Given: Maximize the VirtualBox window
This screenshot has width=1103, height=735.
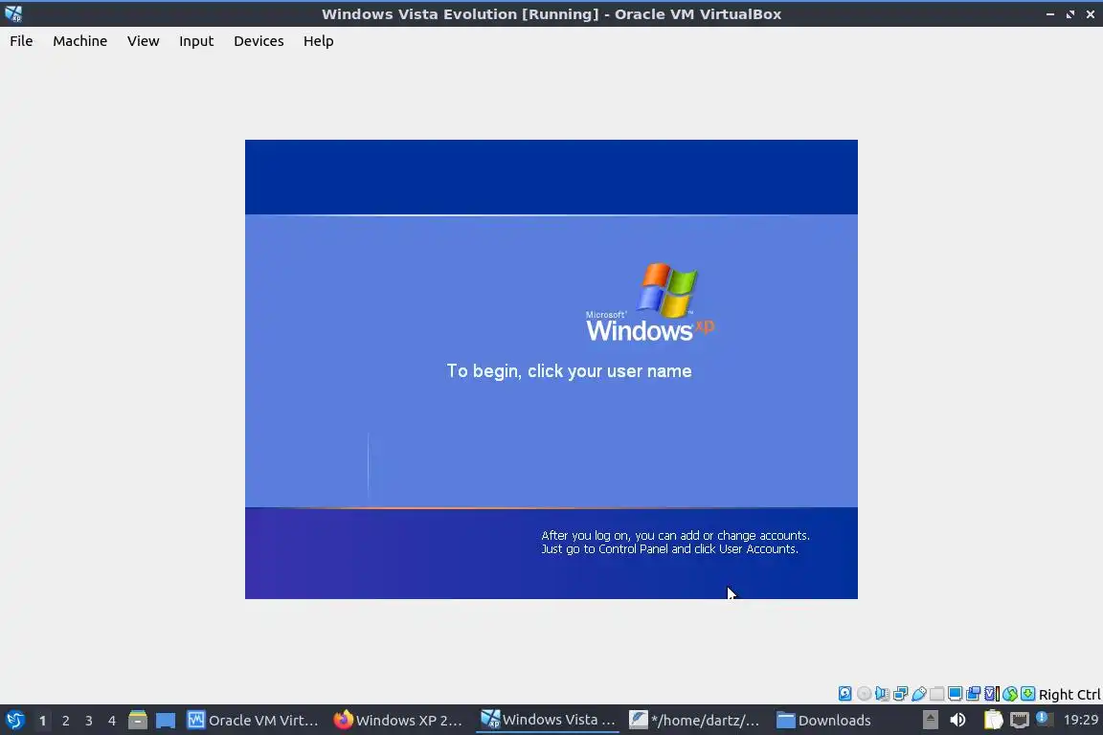Looking at the screenshot, I should click(1069, 14).
